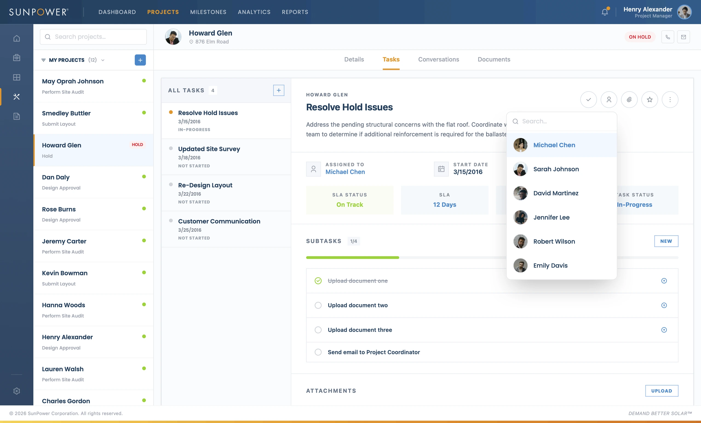Mark task complete with checkmark icon
Screen dimensions: 701x423
[588, 100]
